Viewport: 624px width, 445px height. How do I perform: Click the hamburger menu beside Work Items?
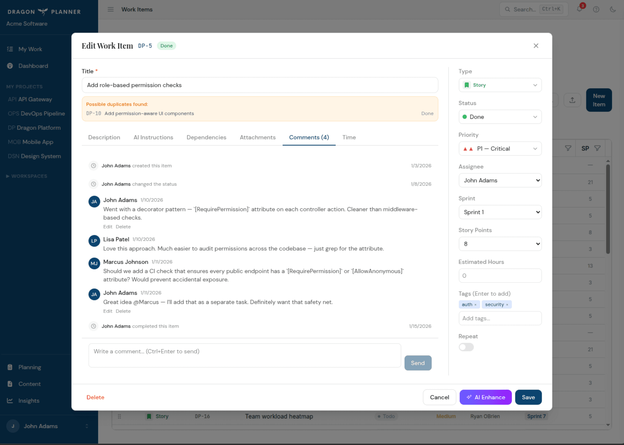111,9
